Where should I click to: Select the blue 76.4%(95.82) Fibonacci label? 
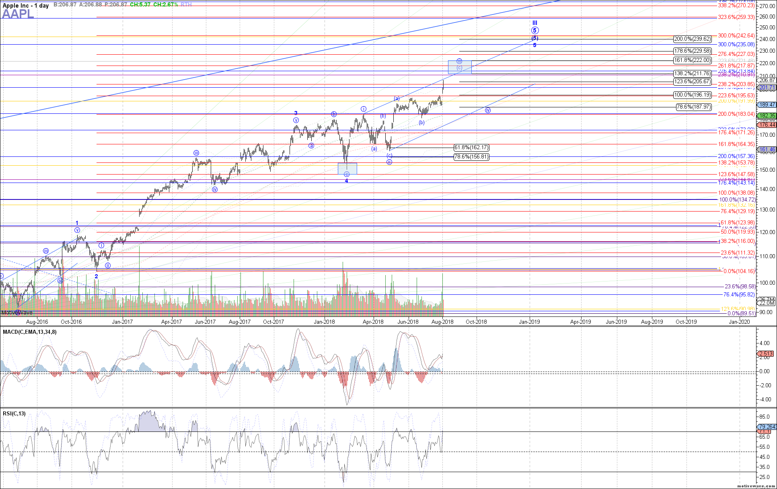(739, 294)
